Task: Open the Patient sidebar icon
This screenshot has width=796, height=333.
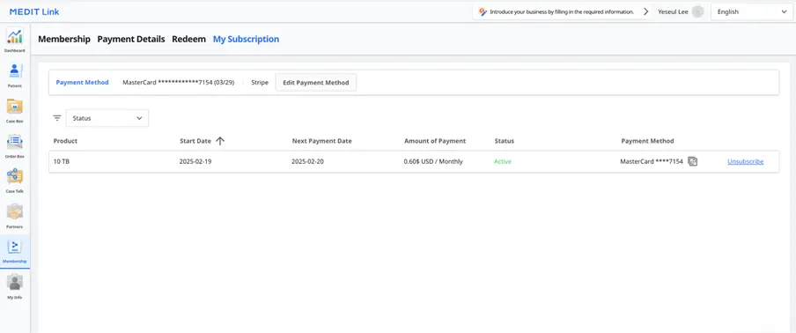Action: pyautogui.click(x=15, y=71)
